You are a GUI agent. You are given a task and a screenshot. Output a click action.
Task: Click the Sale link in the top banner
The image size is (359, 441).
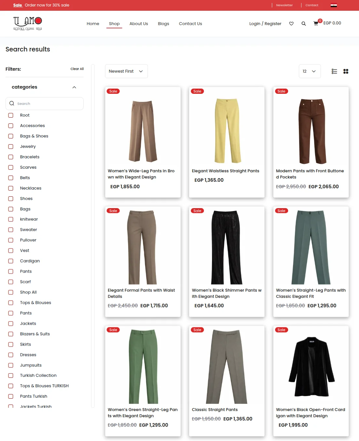pos(17,5)
